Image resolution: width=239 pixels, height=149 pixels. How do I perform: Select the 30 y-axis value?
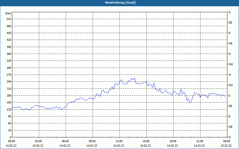(10, 130)
